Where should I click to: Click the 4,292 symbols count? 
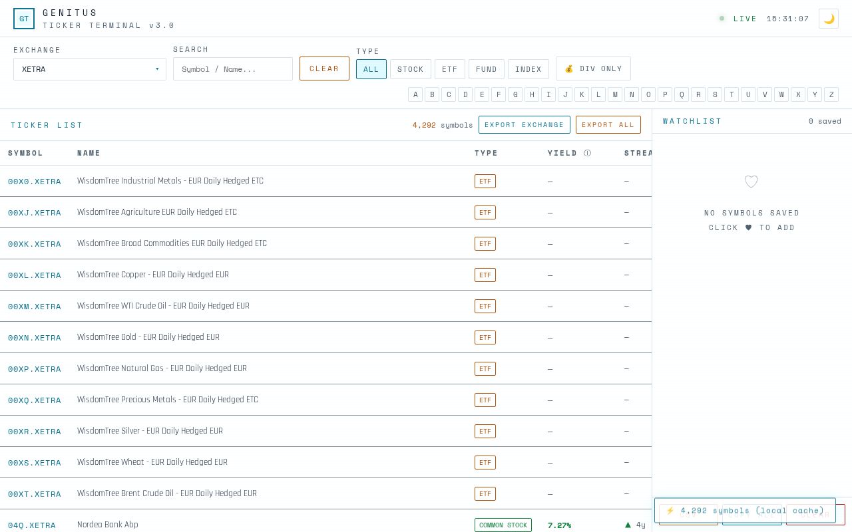point(443,125)
